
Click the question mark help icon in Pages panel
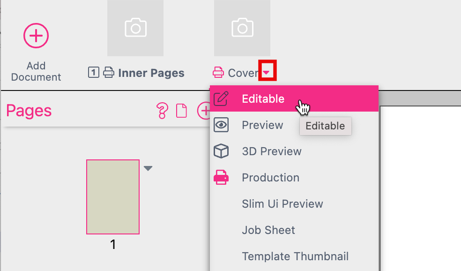[162, 111]
